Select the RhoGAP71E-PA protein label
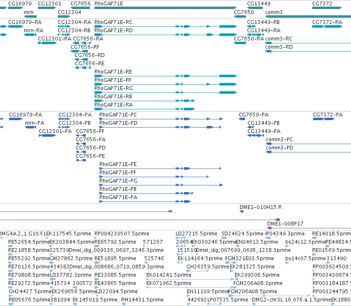351x306 pixels. click(x=118, y=197)
